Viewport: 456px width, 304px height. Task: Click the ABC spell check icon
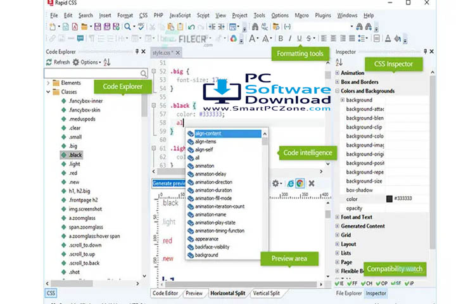[141, 27]
